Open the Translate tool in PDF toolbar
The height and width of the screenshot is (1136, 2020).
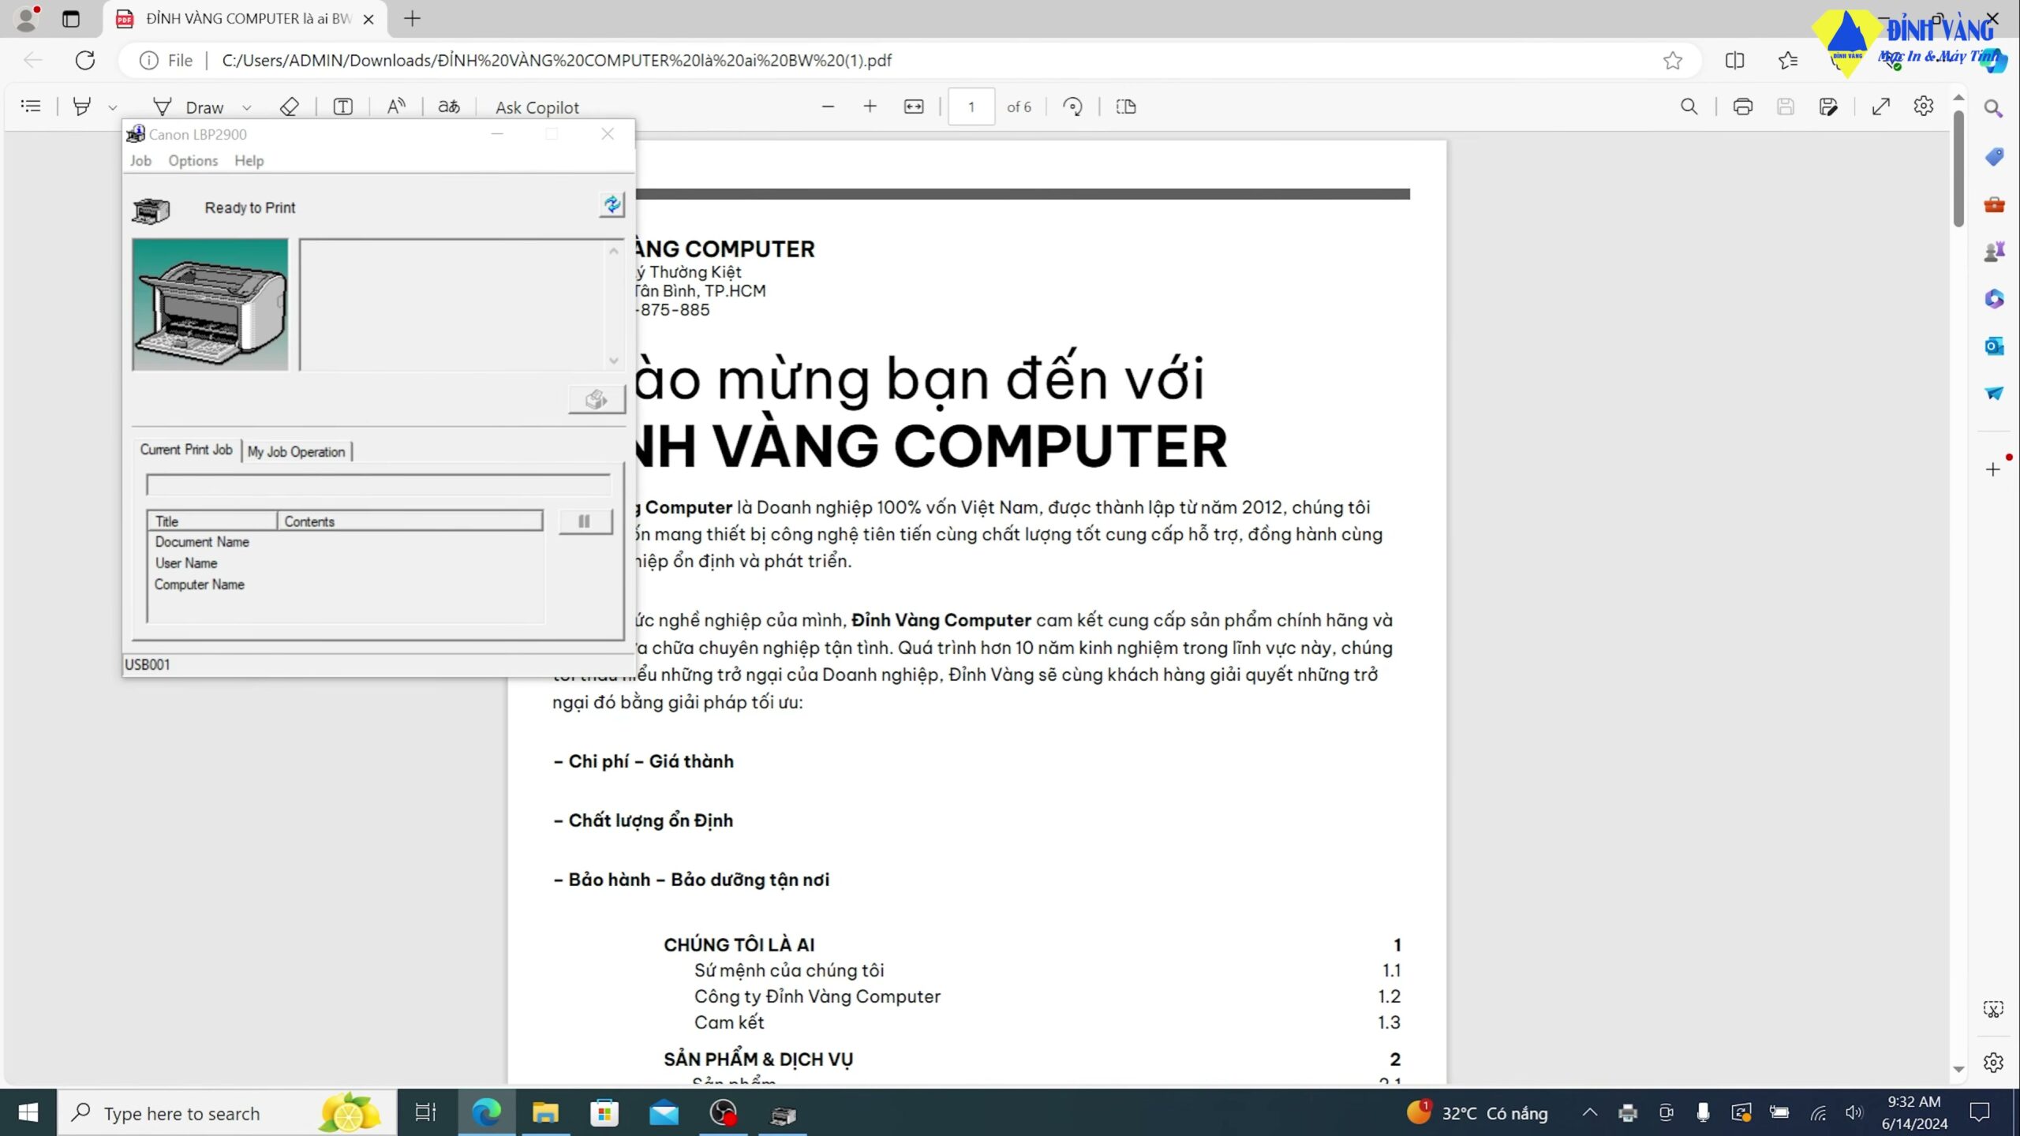tap(449, 106)
